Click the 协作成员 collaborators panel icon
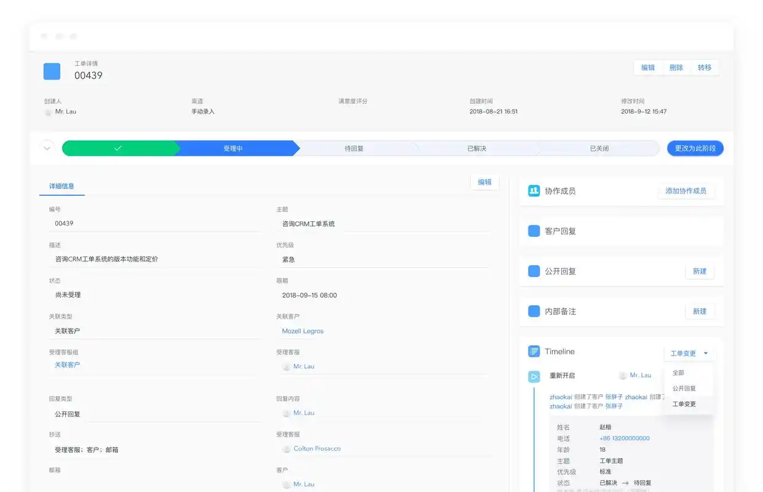The width and height of the screenshot is (763, 492). point(532,191)
